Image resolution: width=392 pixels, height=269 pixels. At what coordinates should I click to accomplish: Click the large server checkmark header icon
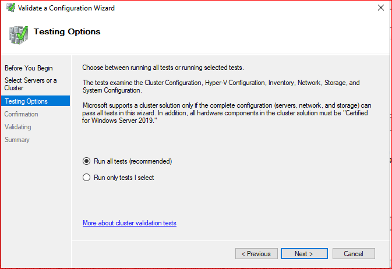pyautogui.click(x=18, y=35)
